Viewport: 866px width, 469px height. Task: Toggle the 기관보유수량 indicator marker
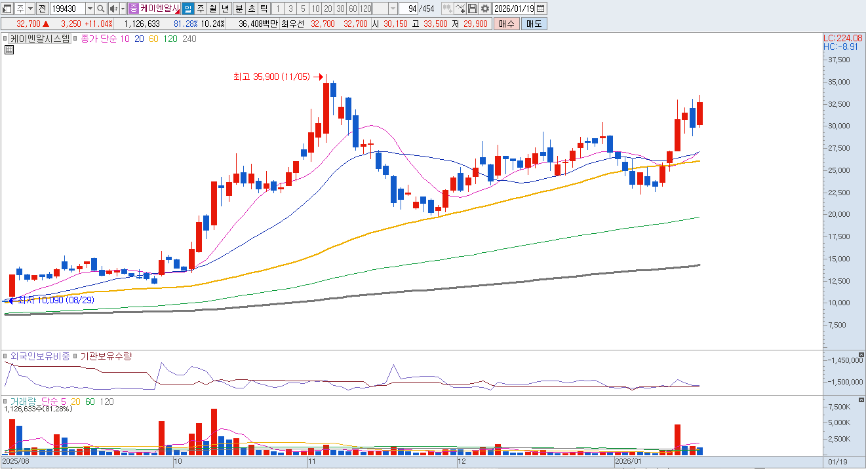click(76, 356)
